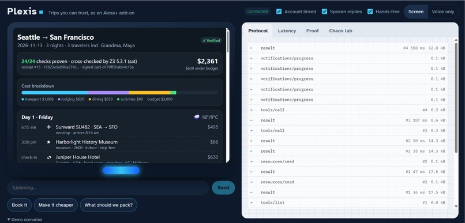Image resolution: width=465 pixels, height=223 pixels.
Task: Click the airplane icon for Sunward SU482
Action: [49, 127]
